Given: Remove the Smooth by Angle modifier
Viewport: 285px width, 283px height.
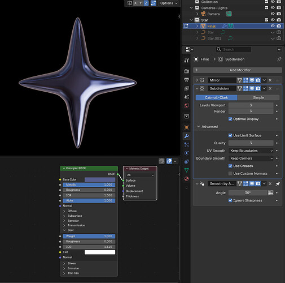Looking at the screenshot, I should [270, 184].
